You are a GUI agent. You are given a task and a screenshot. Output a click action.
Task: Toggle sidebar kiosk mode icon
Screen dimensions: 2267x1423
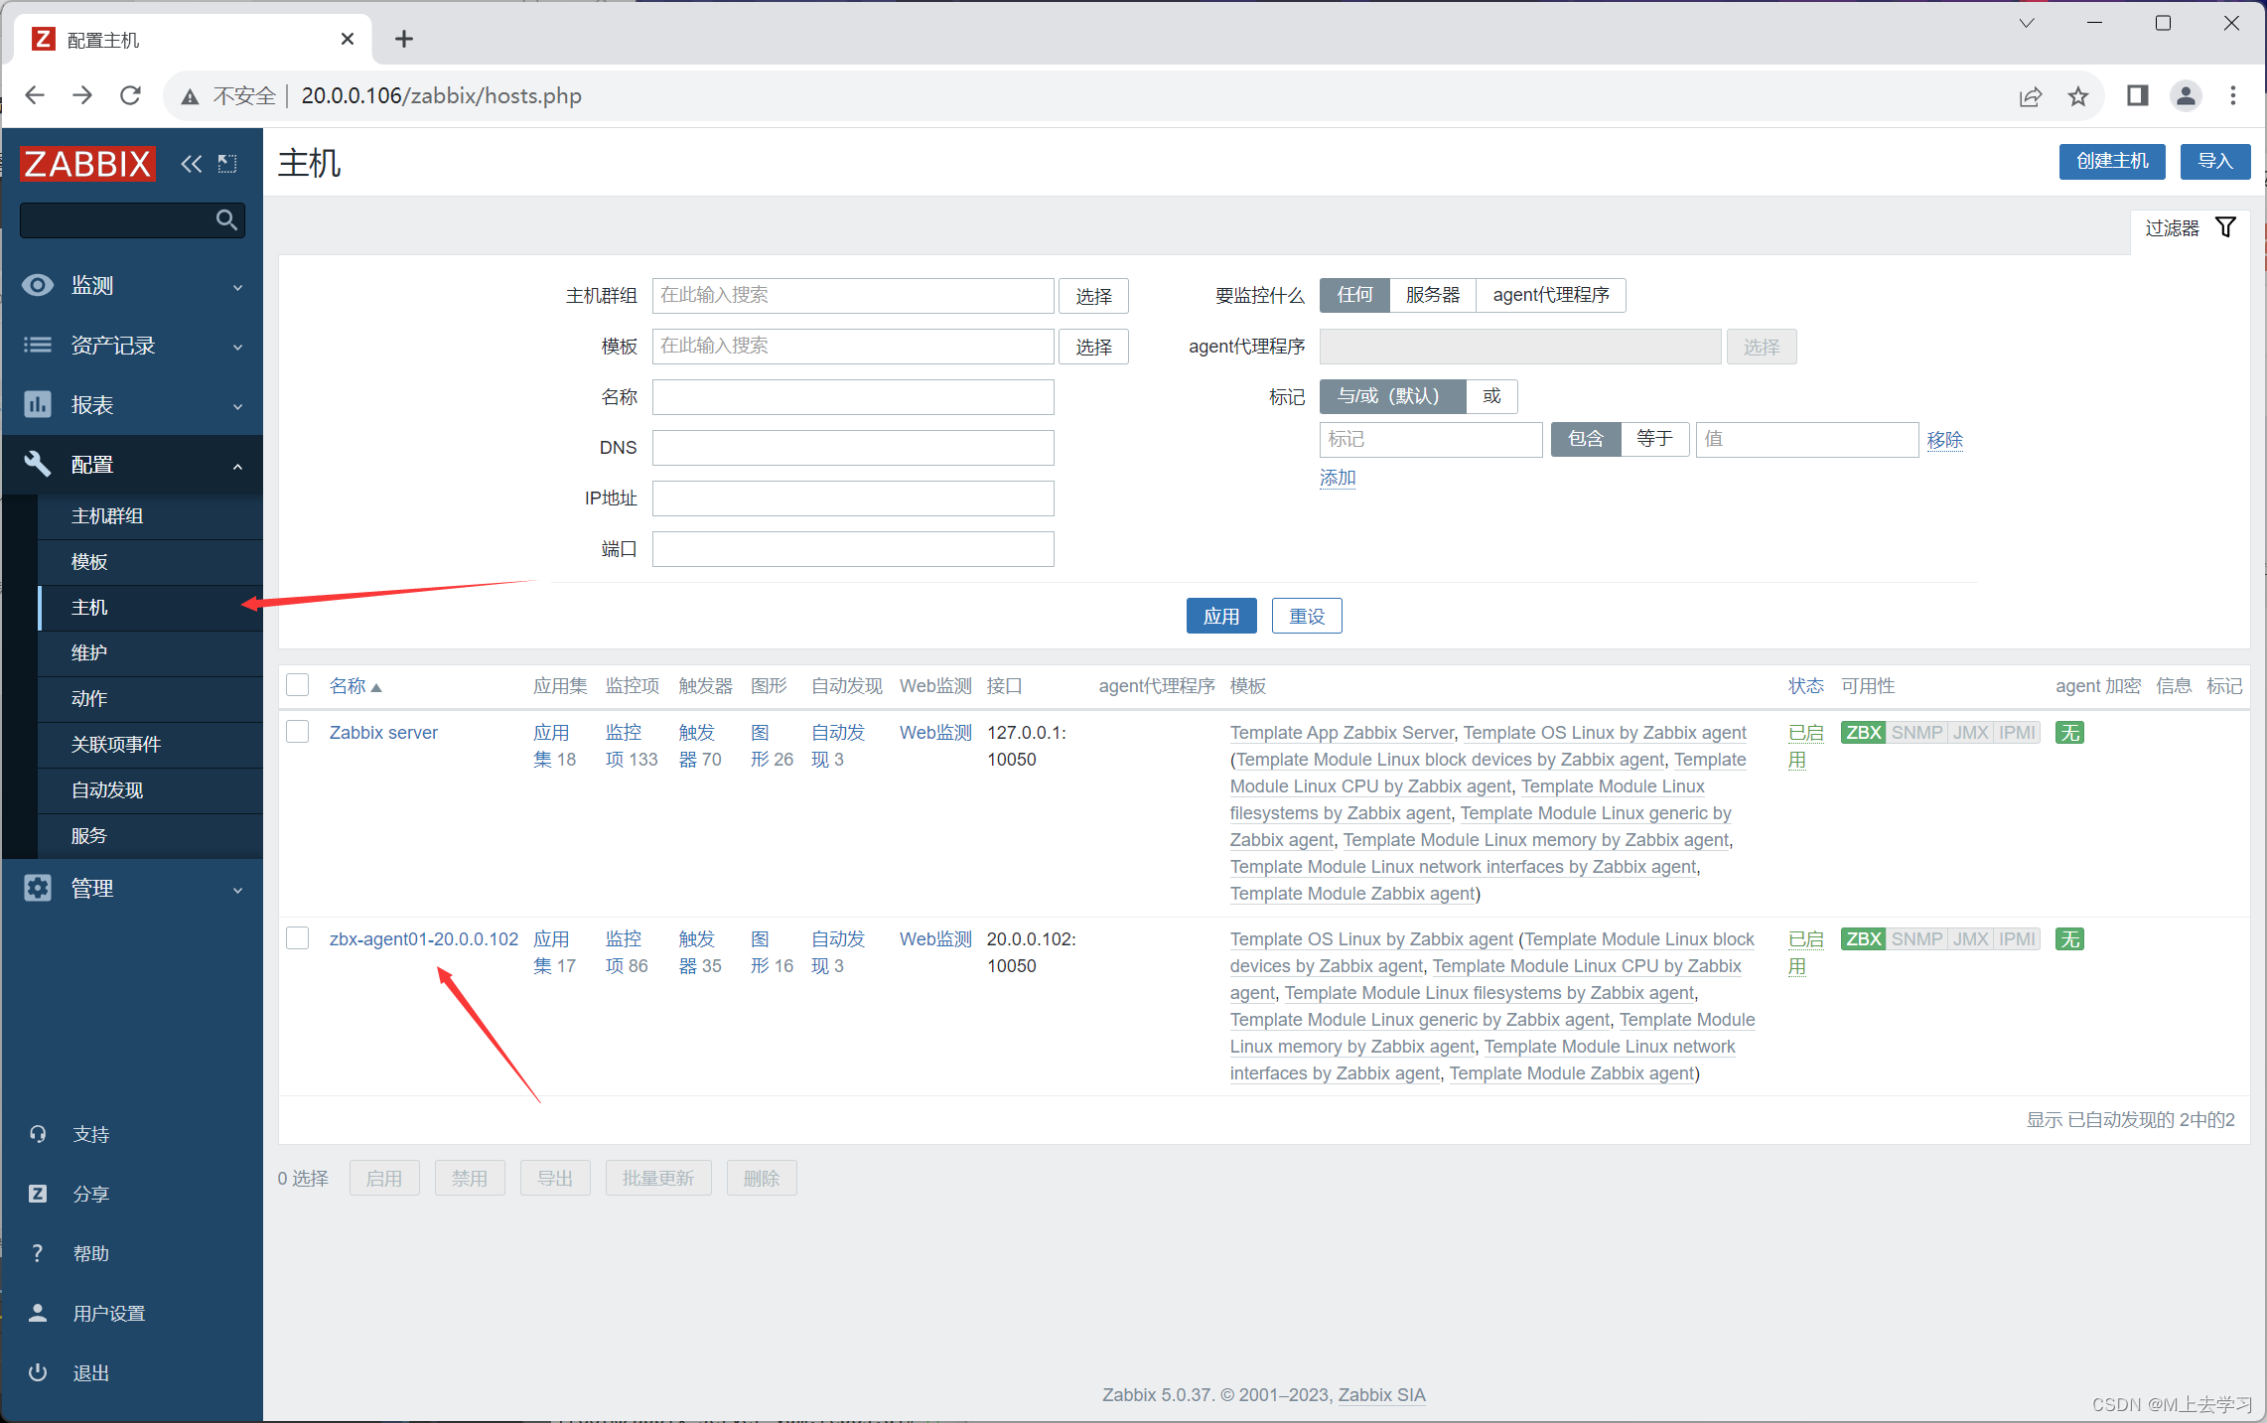[x=227, y=164]
